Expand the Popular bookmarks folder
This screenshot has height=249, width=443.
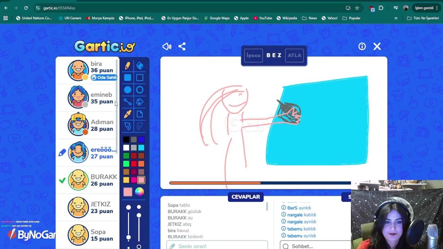(x=351, y=18)
